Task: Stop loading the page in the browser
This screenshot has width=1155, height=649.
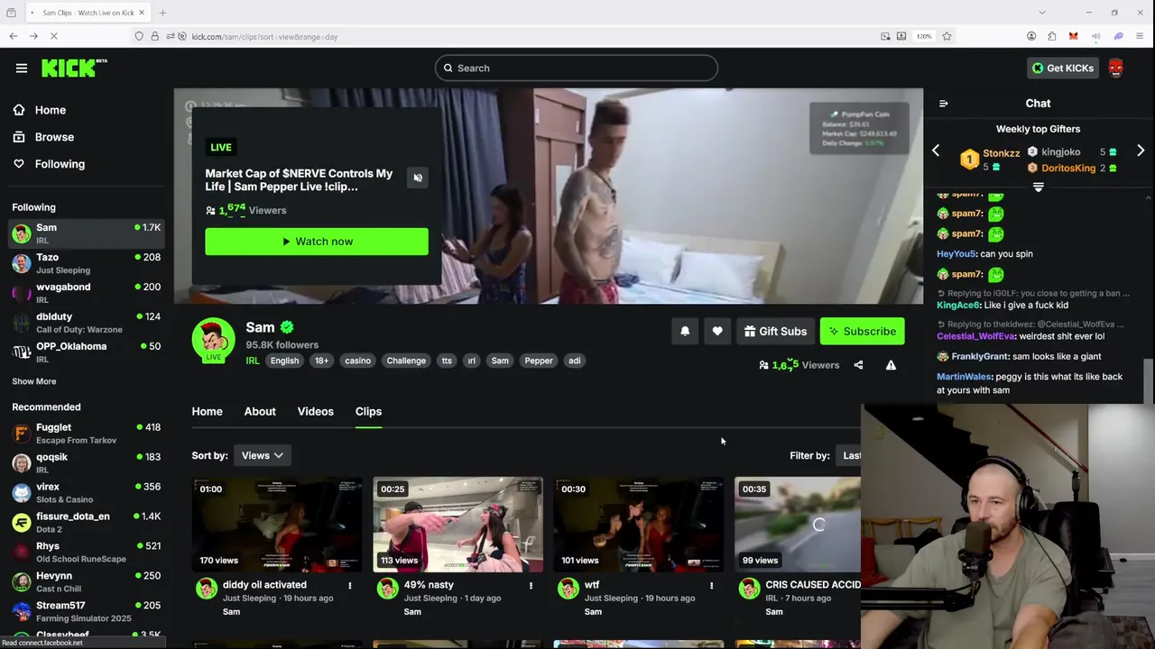Action: (54, 36)
